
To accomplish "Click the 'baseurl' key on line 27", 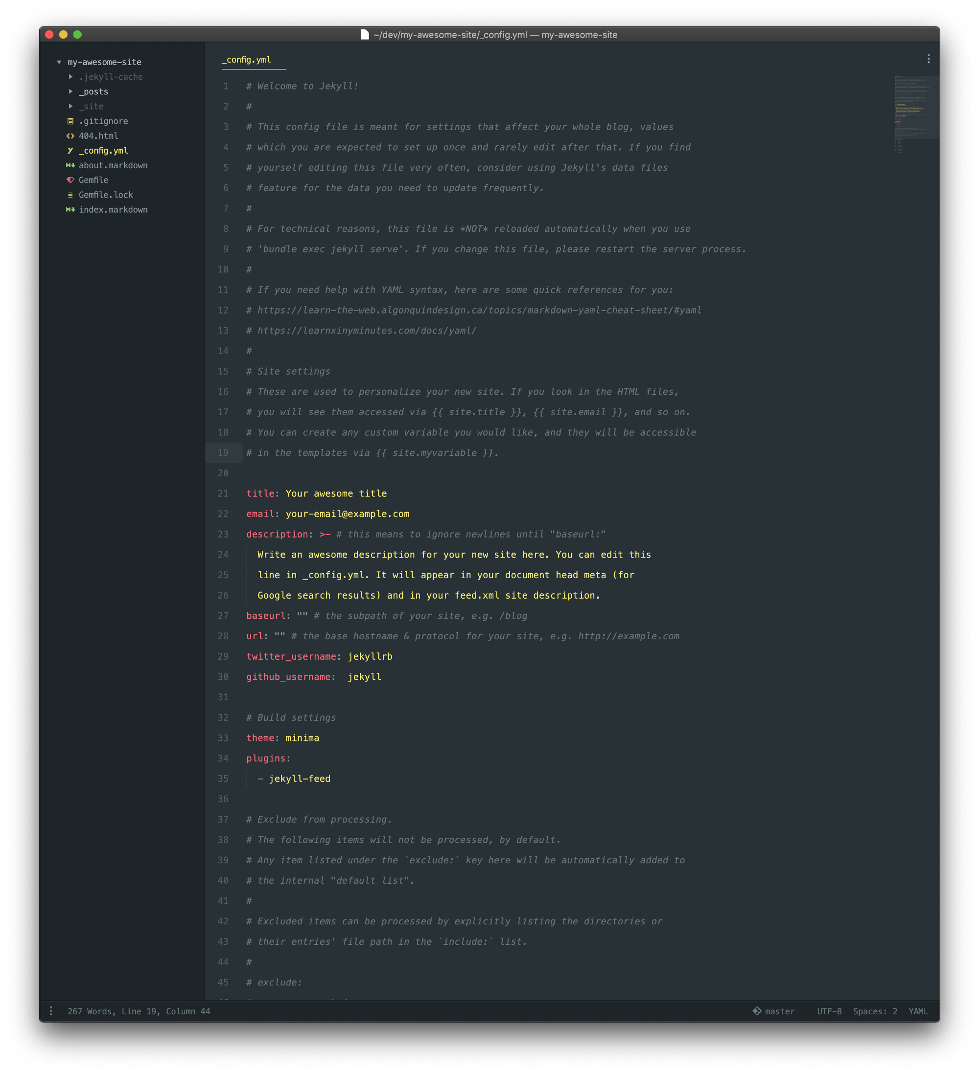I will pyautogui.click(x=266, y=615).
